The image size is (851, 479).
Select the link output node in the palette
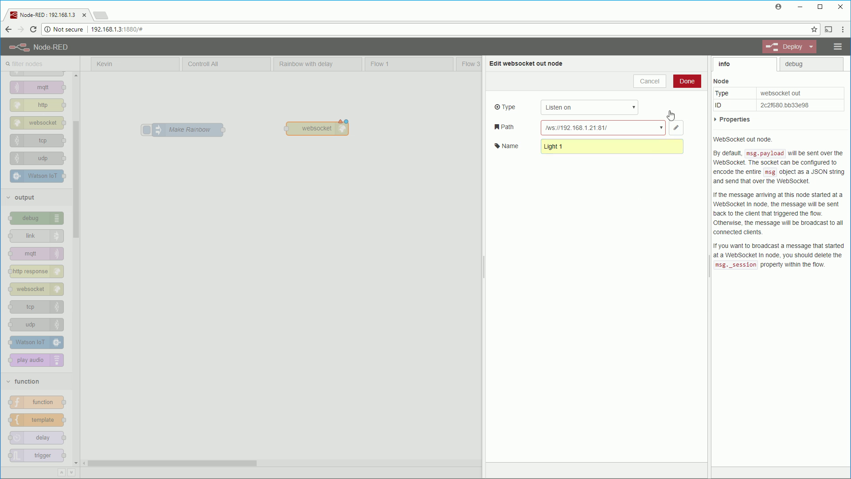pos(37,236)
